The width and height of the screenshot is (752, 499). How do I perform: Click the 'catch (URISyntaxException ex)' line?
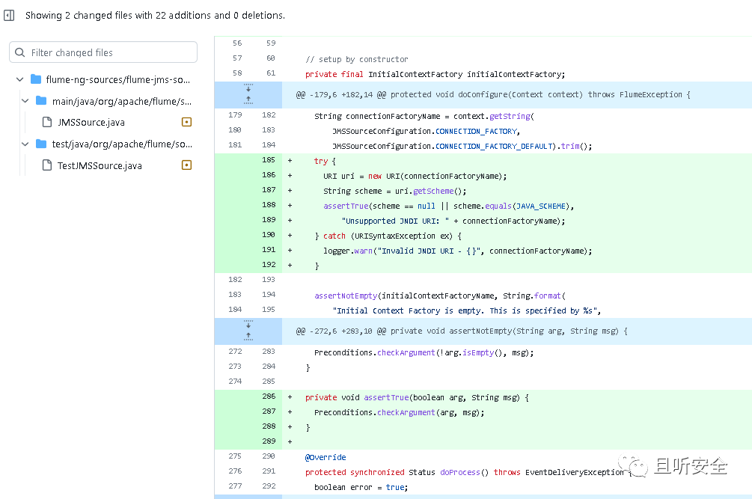click(x=388, y=236)
